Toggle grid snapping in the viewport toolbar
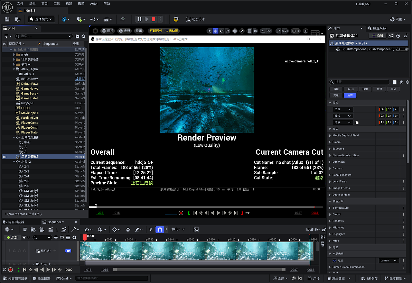The image size is (412, 283). [249, 31]
